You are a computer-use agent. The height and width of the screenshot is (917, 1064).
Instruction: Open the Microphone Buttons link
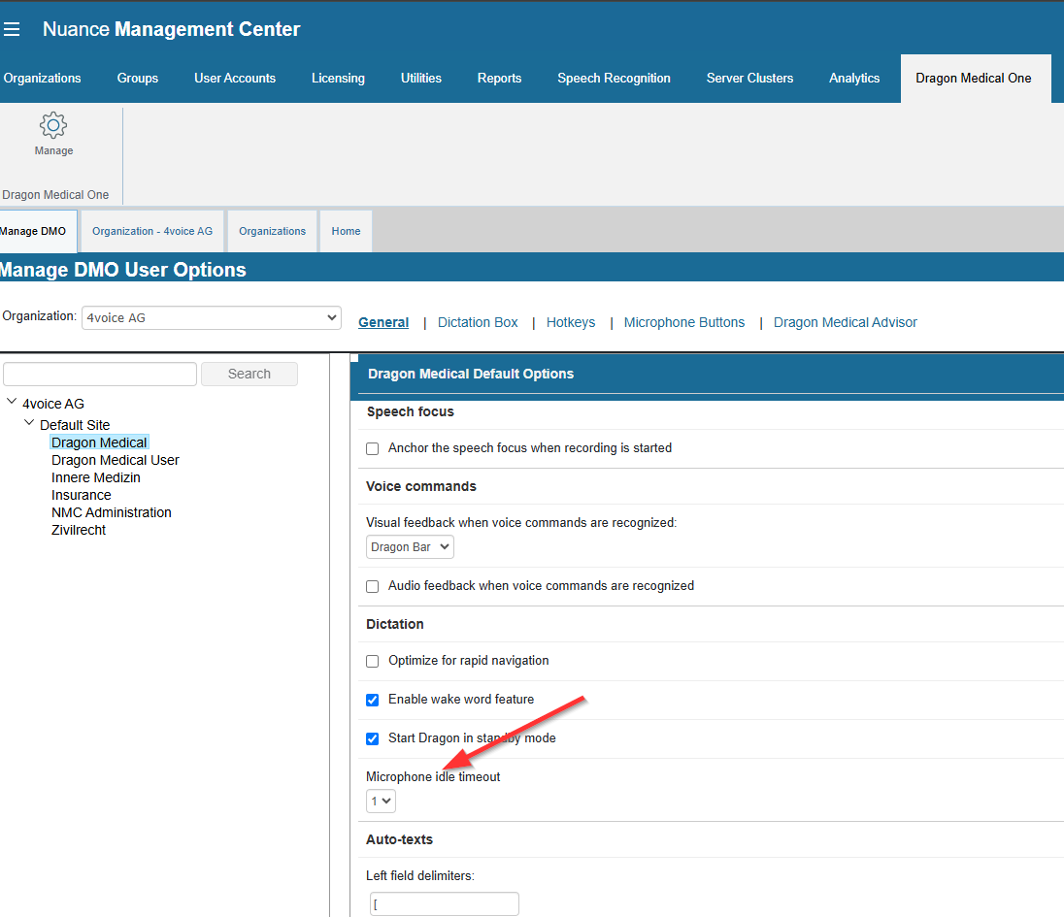[684, 322]
